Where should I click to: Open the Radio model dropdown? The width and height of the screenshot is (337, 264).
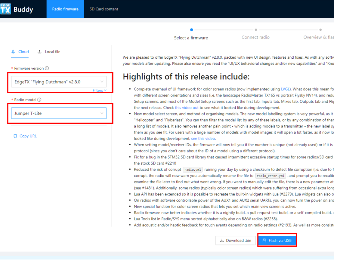pyautogui.click(x=59, y=114)
